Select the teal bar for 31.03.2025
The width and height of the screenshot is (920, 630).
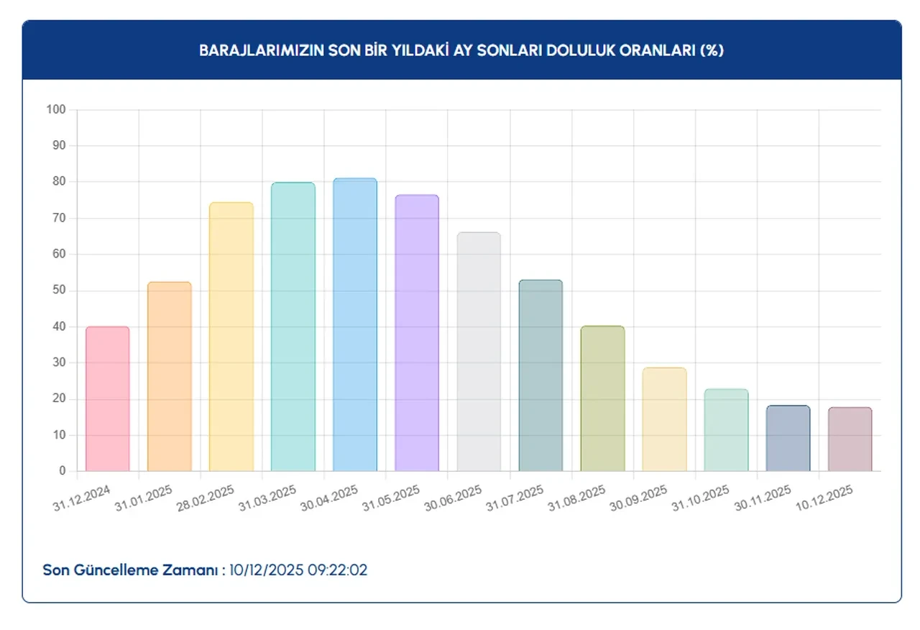click(x=293, y=327)
